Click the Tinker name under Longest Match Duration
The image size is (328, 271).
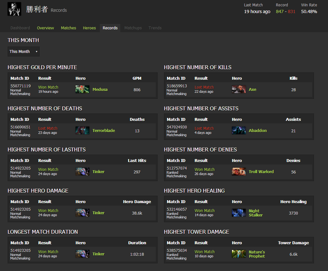[x=98, y=254]
